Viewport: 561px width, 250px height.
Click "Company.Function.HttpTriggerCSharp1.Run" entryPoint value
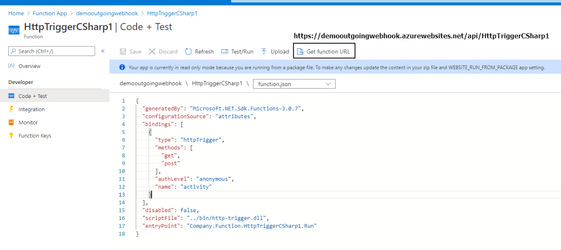(252, 226)
